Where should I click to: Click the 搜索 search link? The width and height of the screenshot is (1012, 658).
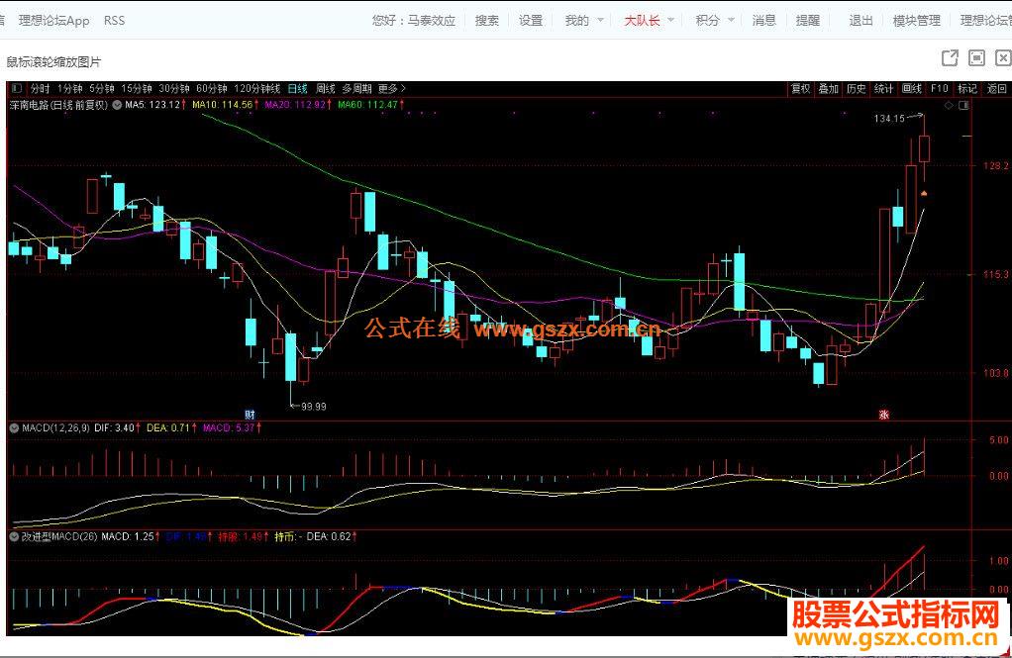coord(486,21)
